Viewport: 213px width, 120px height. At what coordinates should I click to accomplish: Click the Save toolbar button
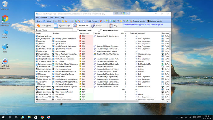38,21
